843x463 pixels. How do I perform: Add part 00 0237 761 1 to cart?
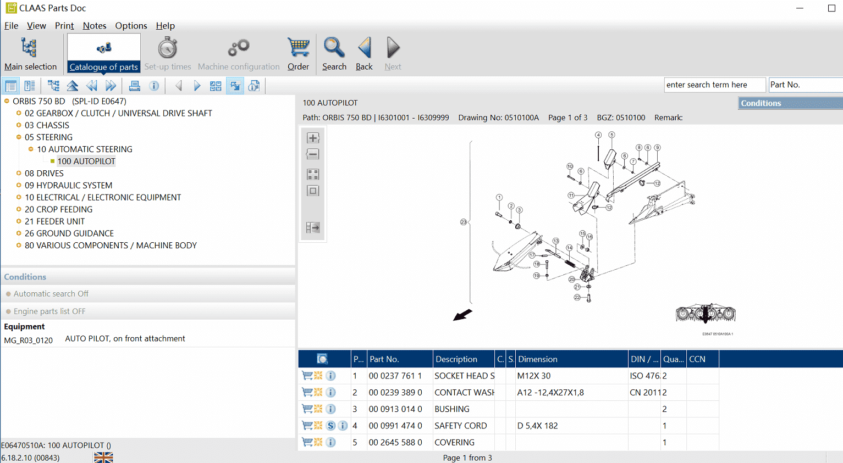tap(307, 376)
